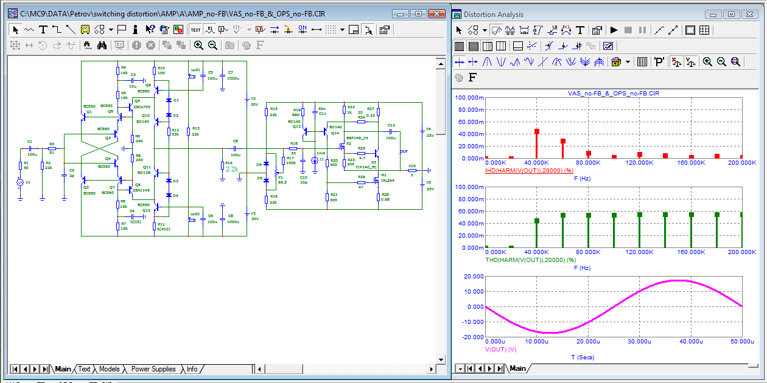Pick the diagonal wire tool in schematic toolbar

pyautogui.click(x=71, y=29)
